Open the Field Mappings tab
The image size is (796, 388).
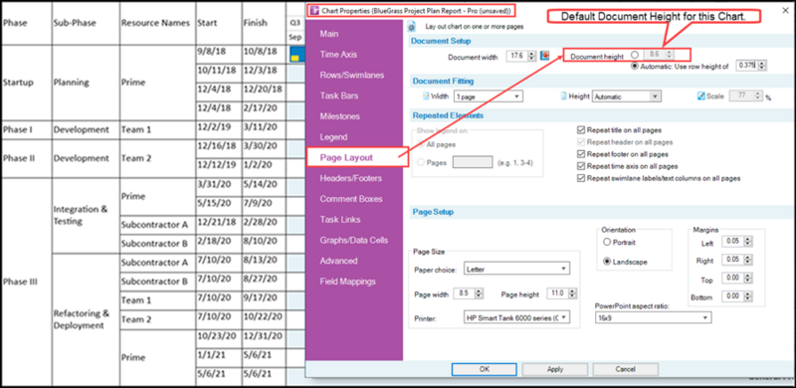(x=347, y=282)
